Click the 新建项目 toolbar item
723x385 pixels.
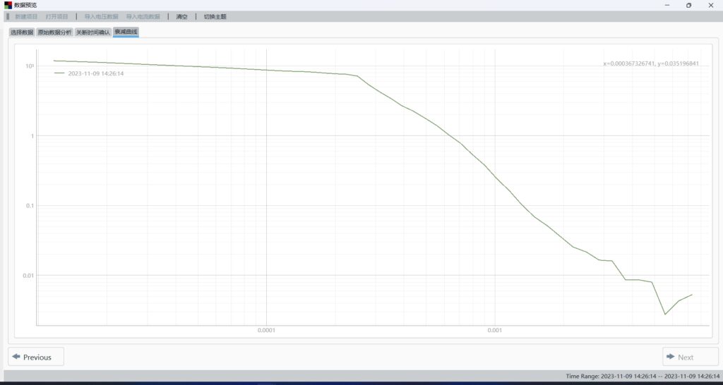[26, 16]
